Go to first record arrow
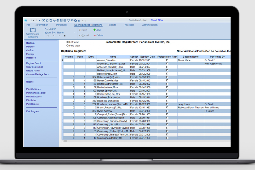The height and width of the screenshot is (170, 255). point(48,36)
